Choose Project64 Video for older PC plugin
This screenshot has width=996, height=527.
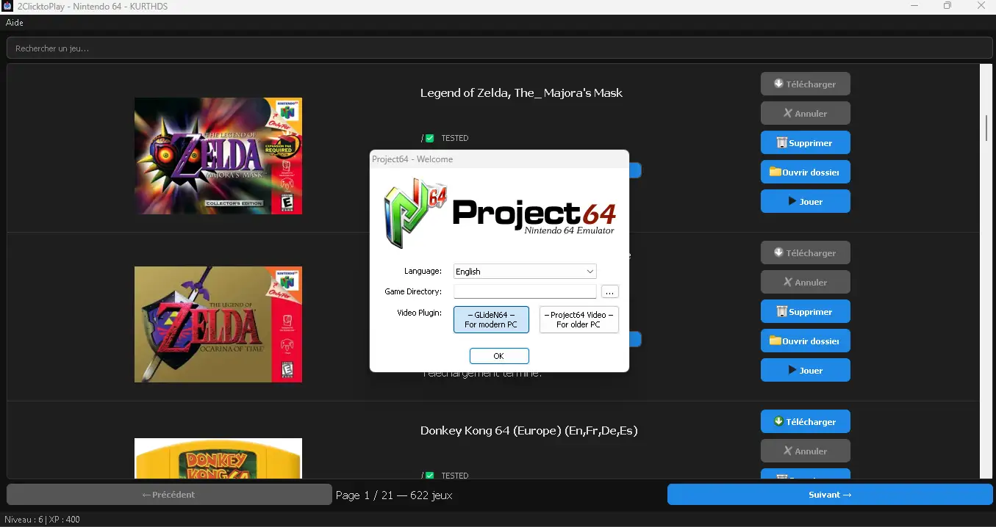point(578,319)
